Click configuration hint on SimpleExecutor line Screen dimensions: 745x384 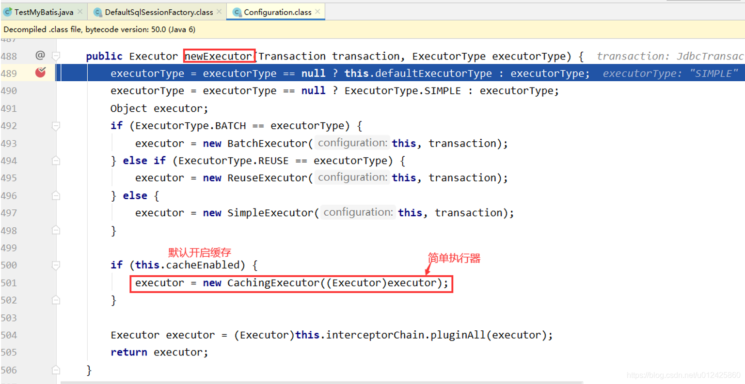coord(358,212)
